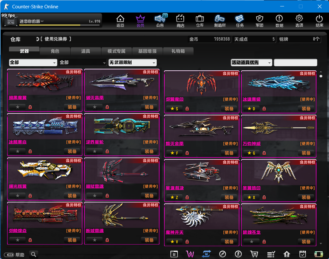This screenshot has width=329, height=259.
Task: Toggle favorite star D on 冰璃寒蝎
Action: coord(251,109)
